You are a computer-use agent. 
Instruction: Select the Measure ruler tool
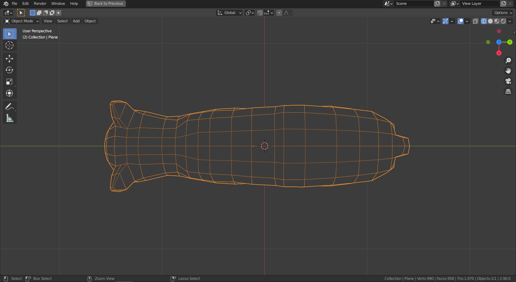coord(9,118)
